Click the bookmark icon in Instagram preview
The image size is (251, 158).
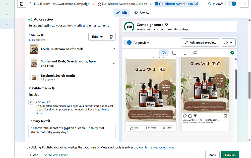pyautogui.click(x=225, y=116)
